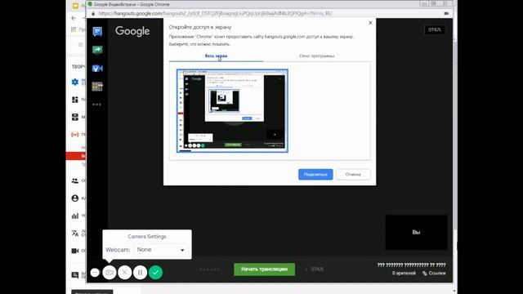Click the 'Отмена' button in dialog
The image size is (523, 294).
[353, 174]
